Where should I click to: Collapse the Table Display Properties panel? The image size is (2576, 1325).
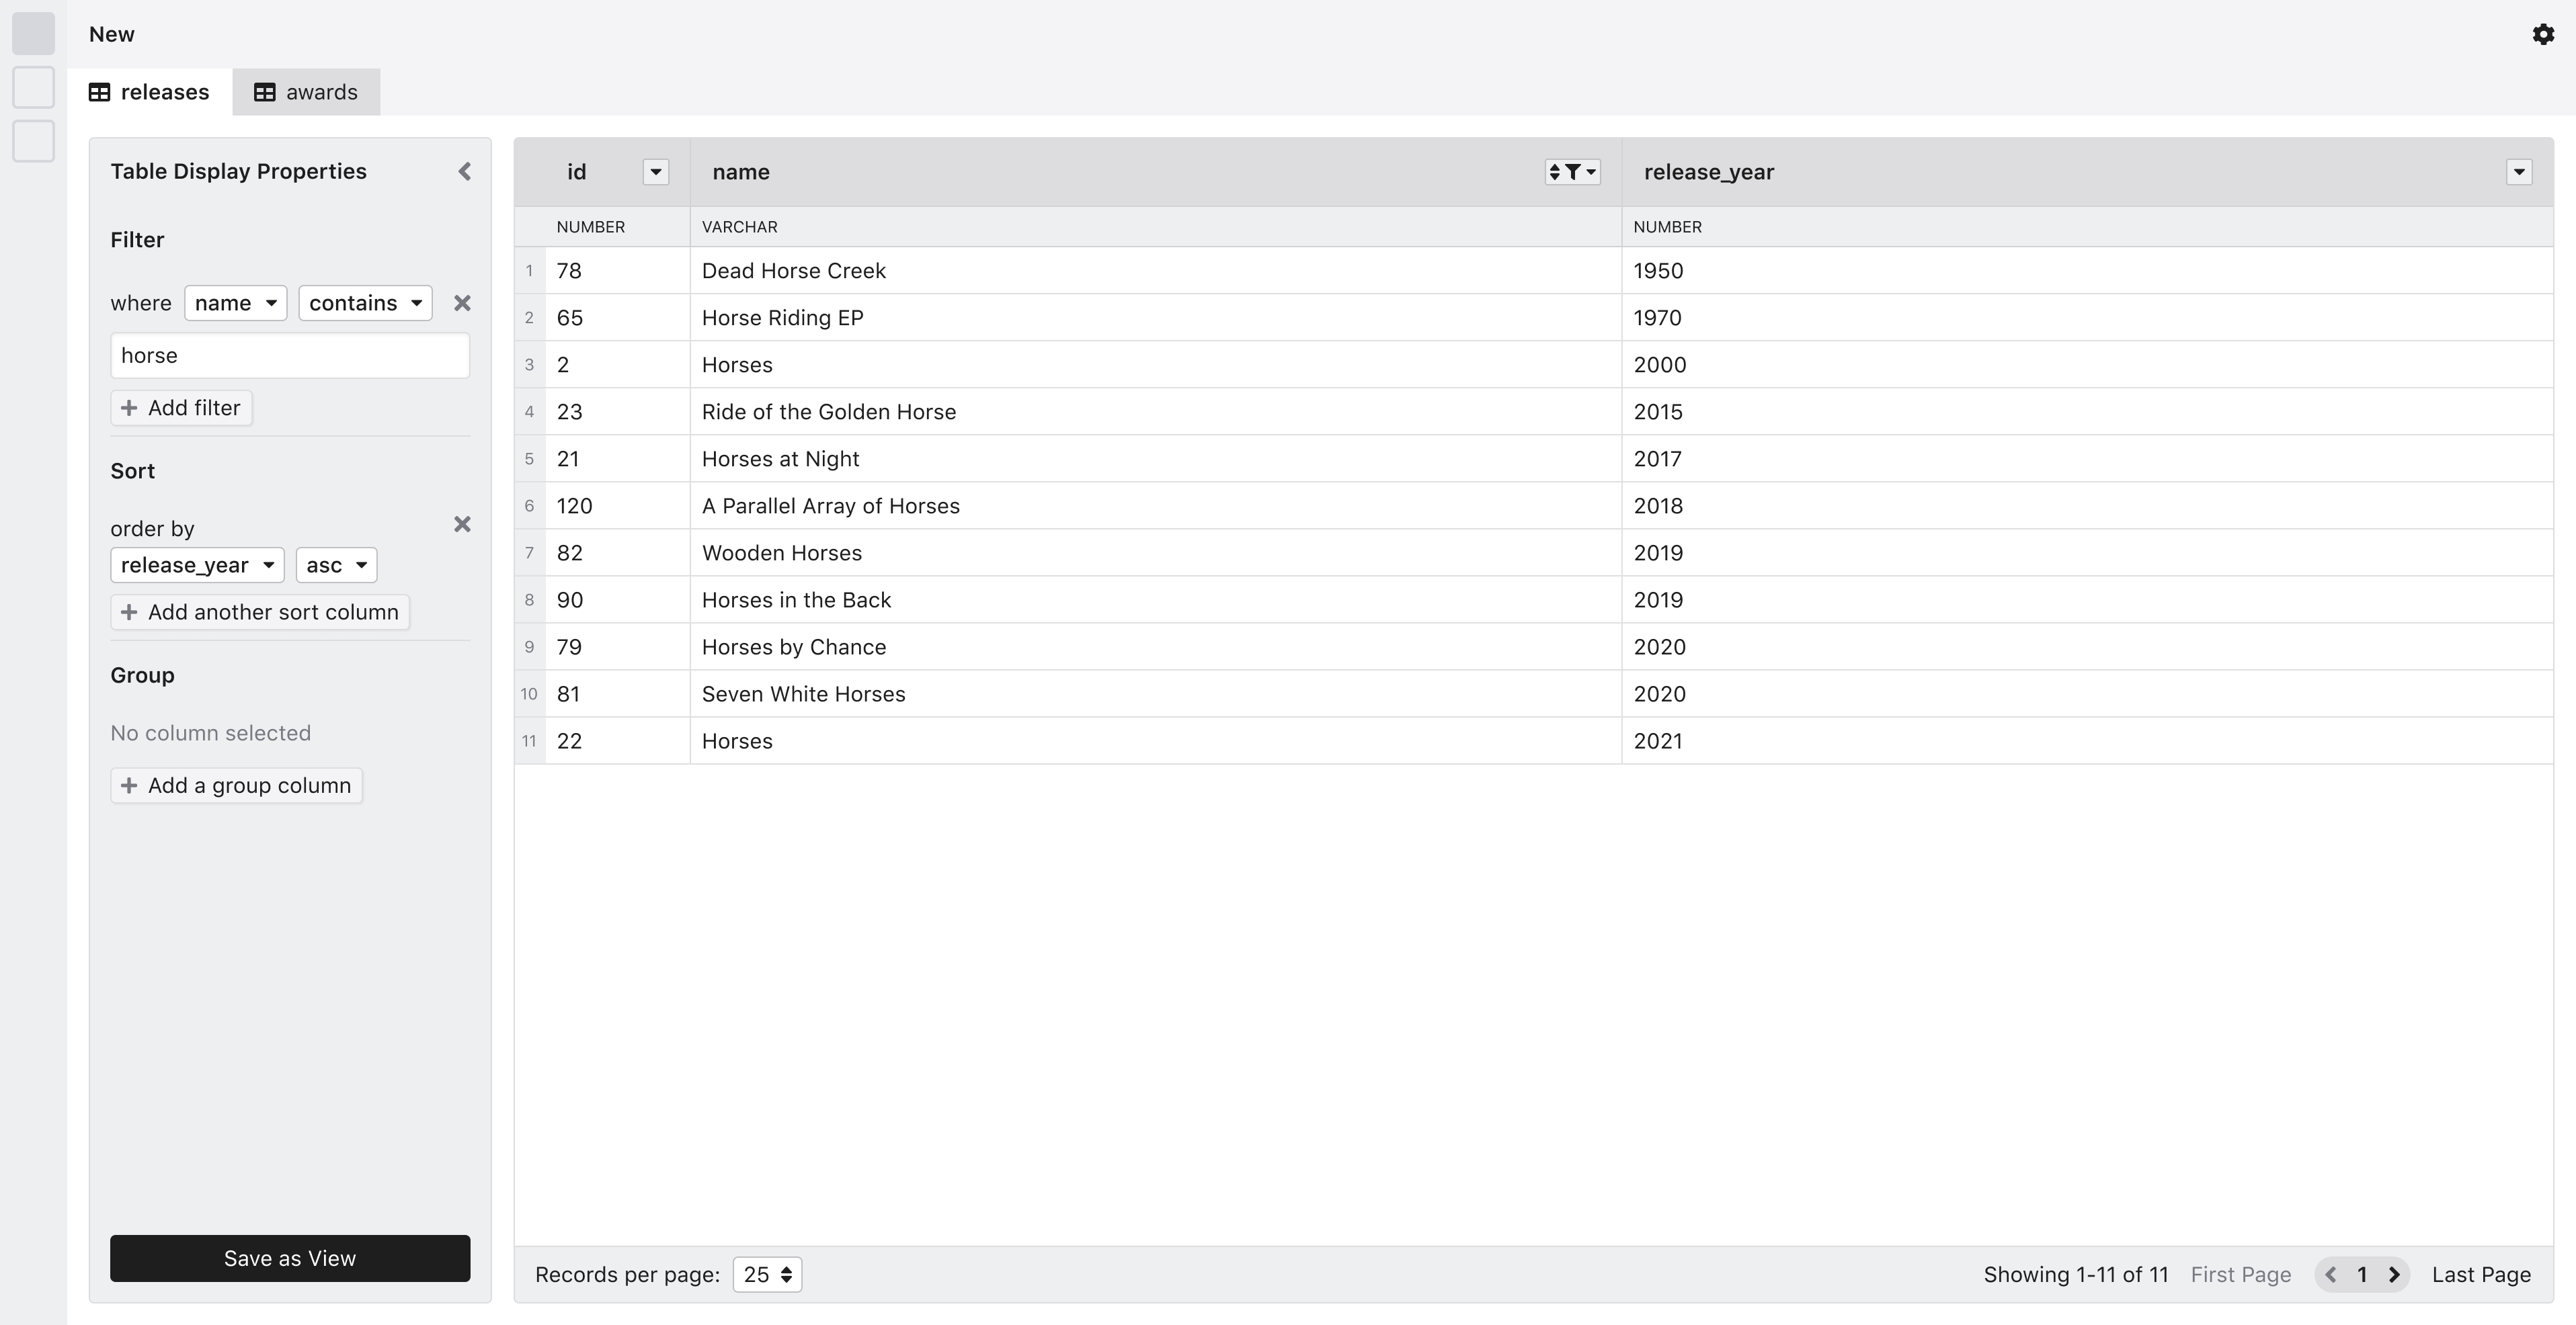pos(464,172)
